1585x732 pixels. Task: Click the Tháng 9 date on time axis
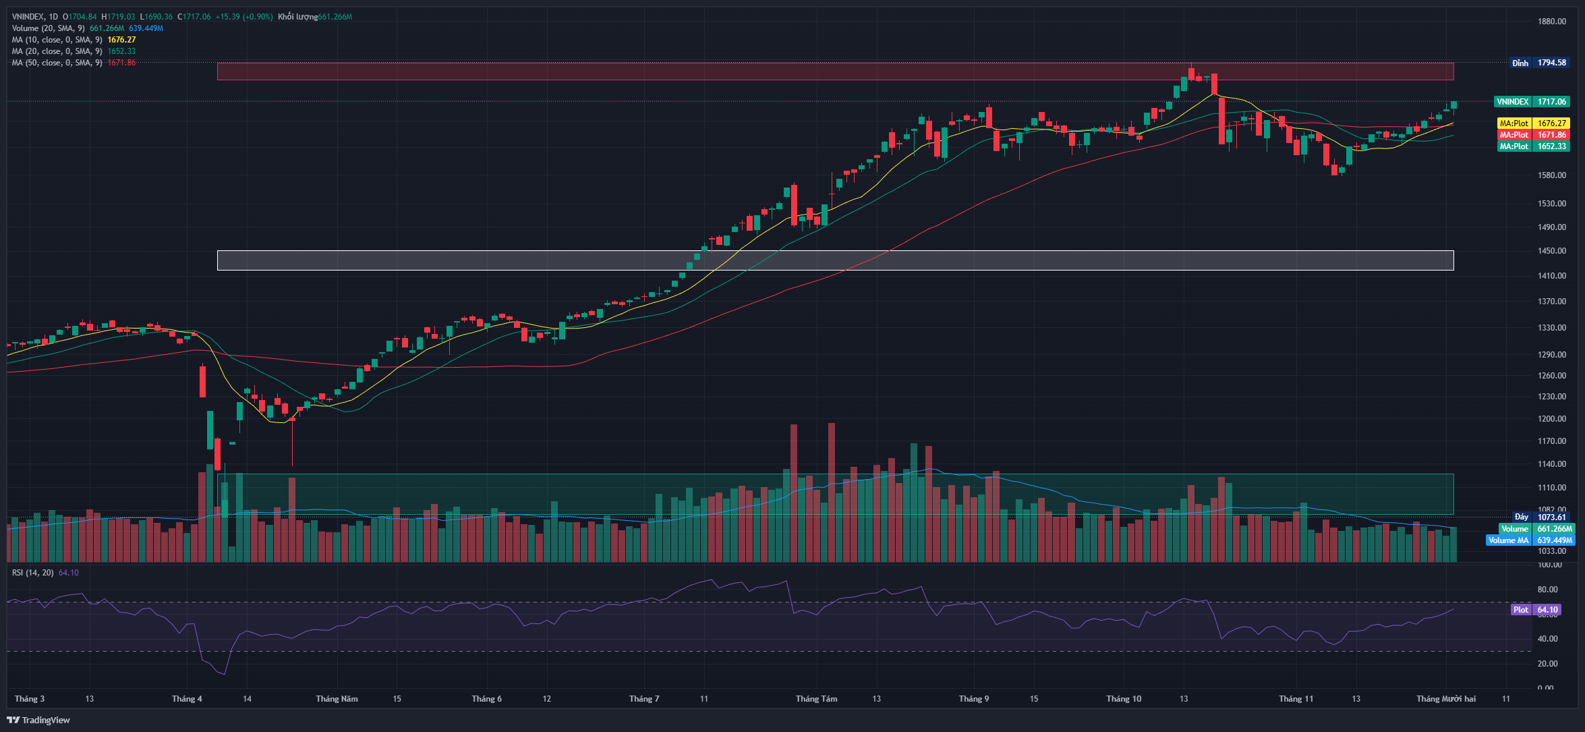pyautogui.click(x=973, y=699)
